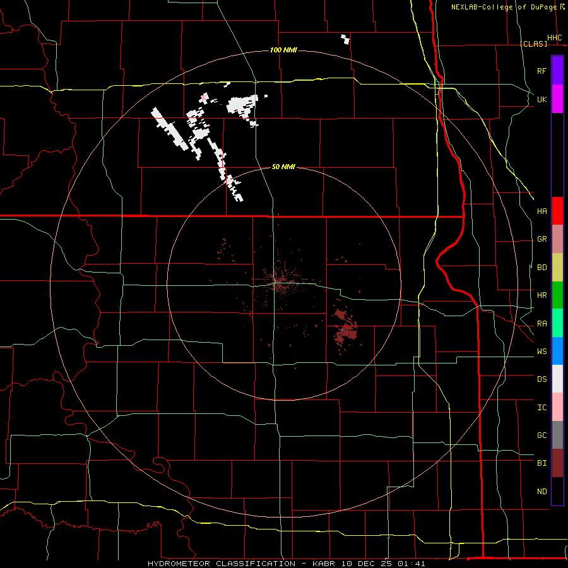Screen dimensions: 568x568
Task: Pick the dusty pink GR legend swatch
Action: click(x=557, y=239)
